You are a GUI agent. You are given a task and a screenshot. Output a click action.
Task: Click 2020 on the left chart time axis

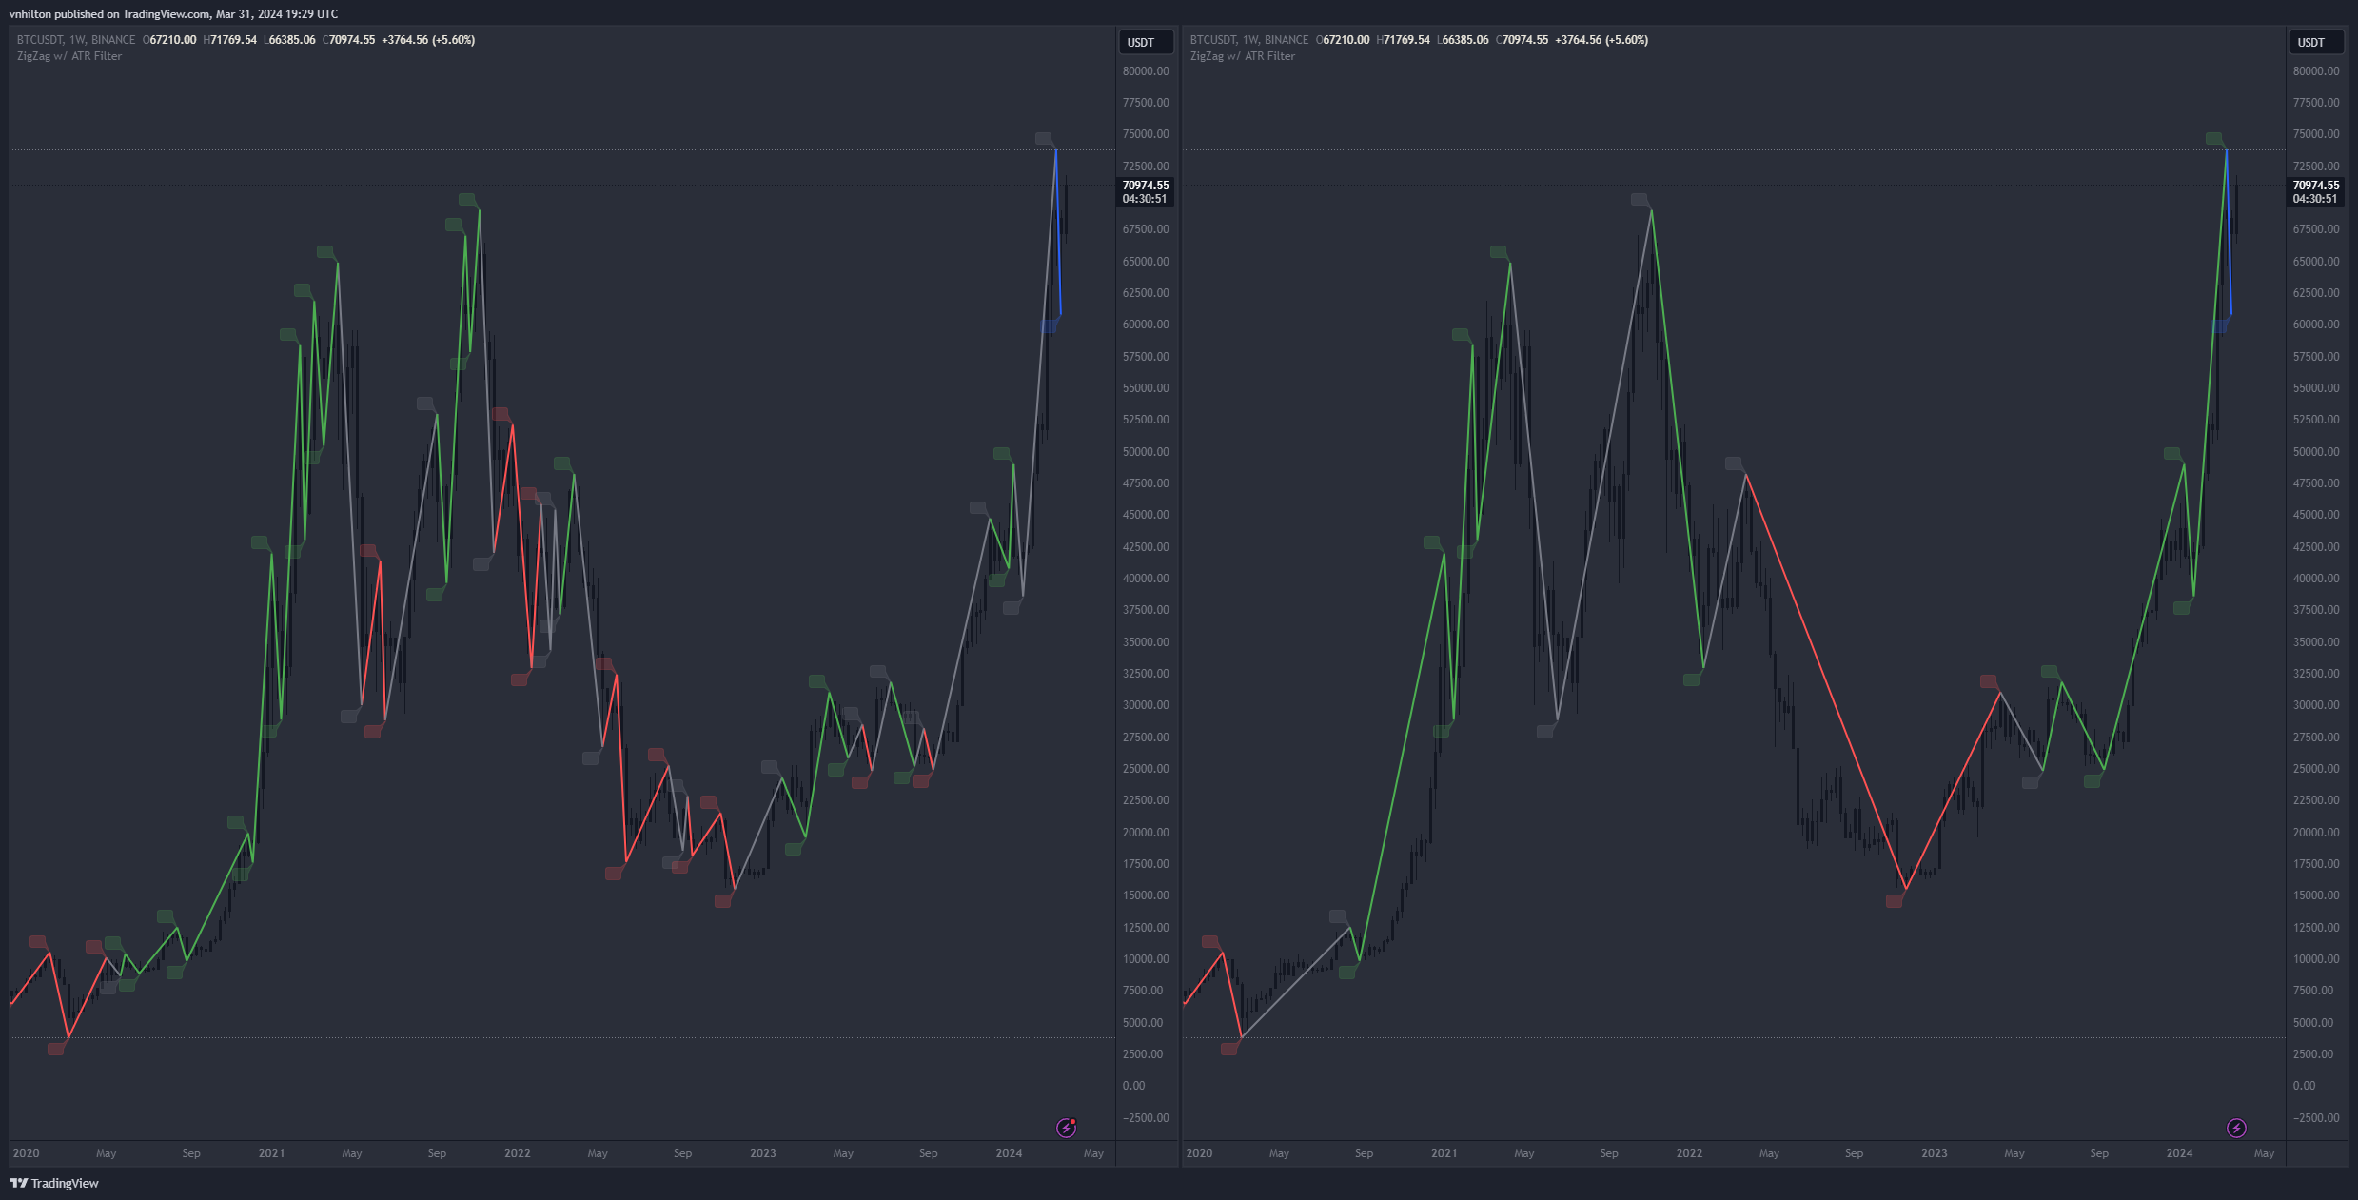pos(26,1153)
